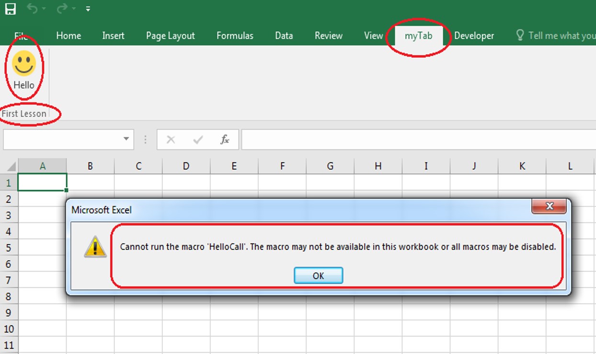596x354 pixels.
Task: Open the Name Box dropdown arrow
Action: pyautogui.click(x=126, y=139)
